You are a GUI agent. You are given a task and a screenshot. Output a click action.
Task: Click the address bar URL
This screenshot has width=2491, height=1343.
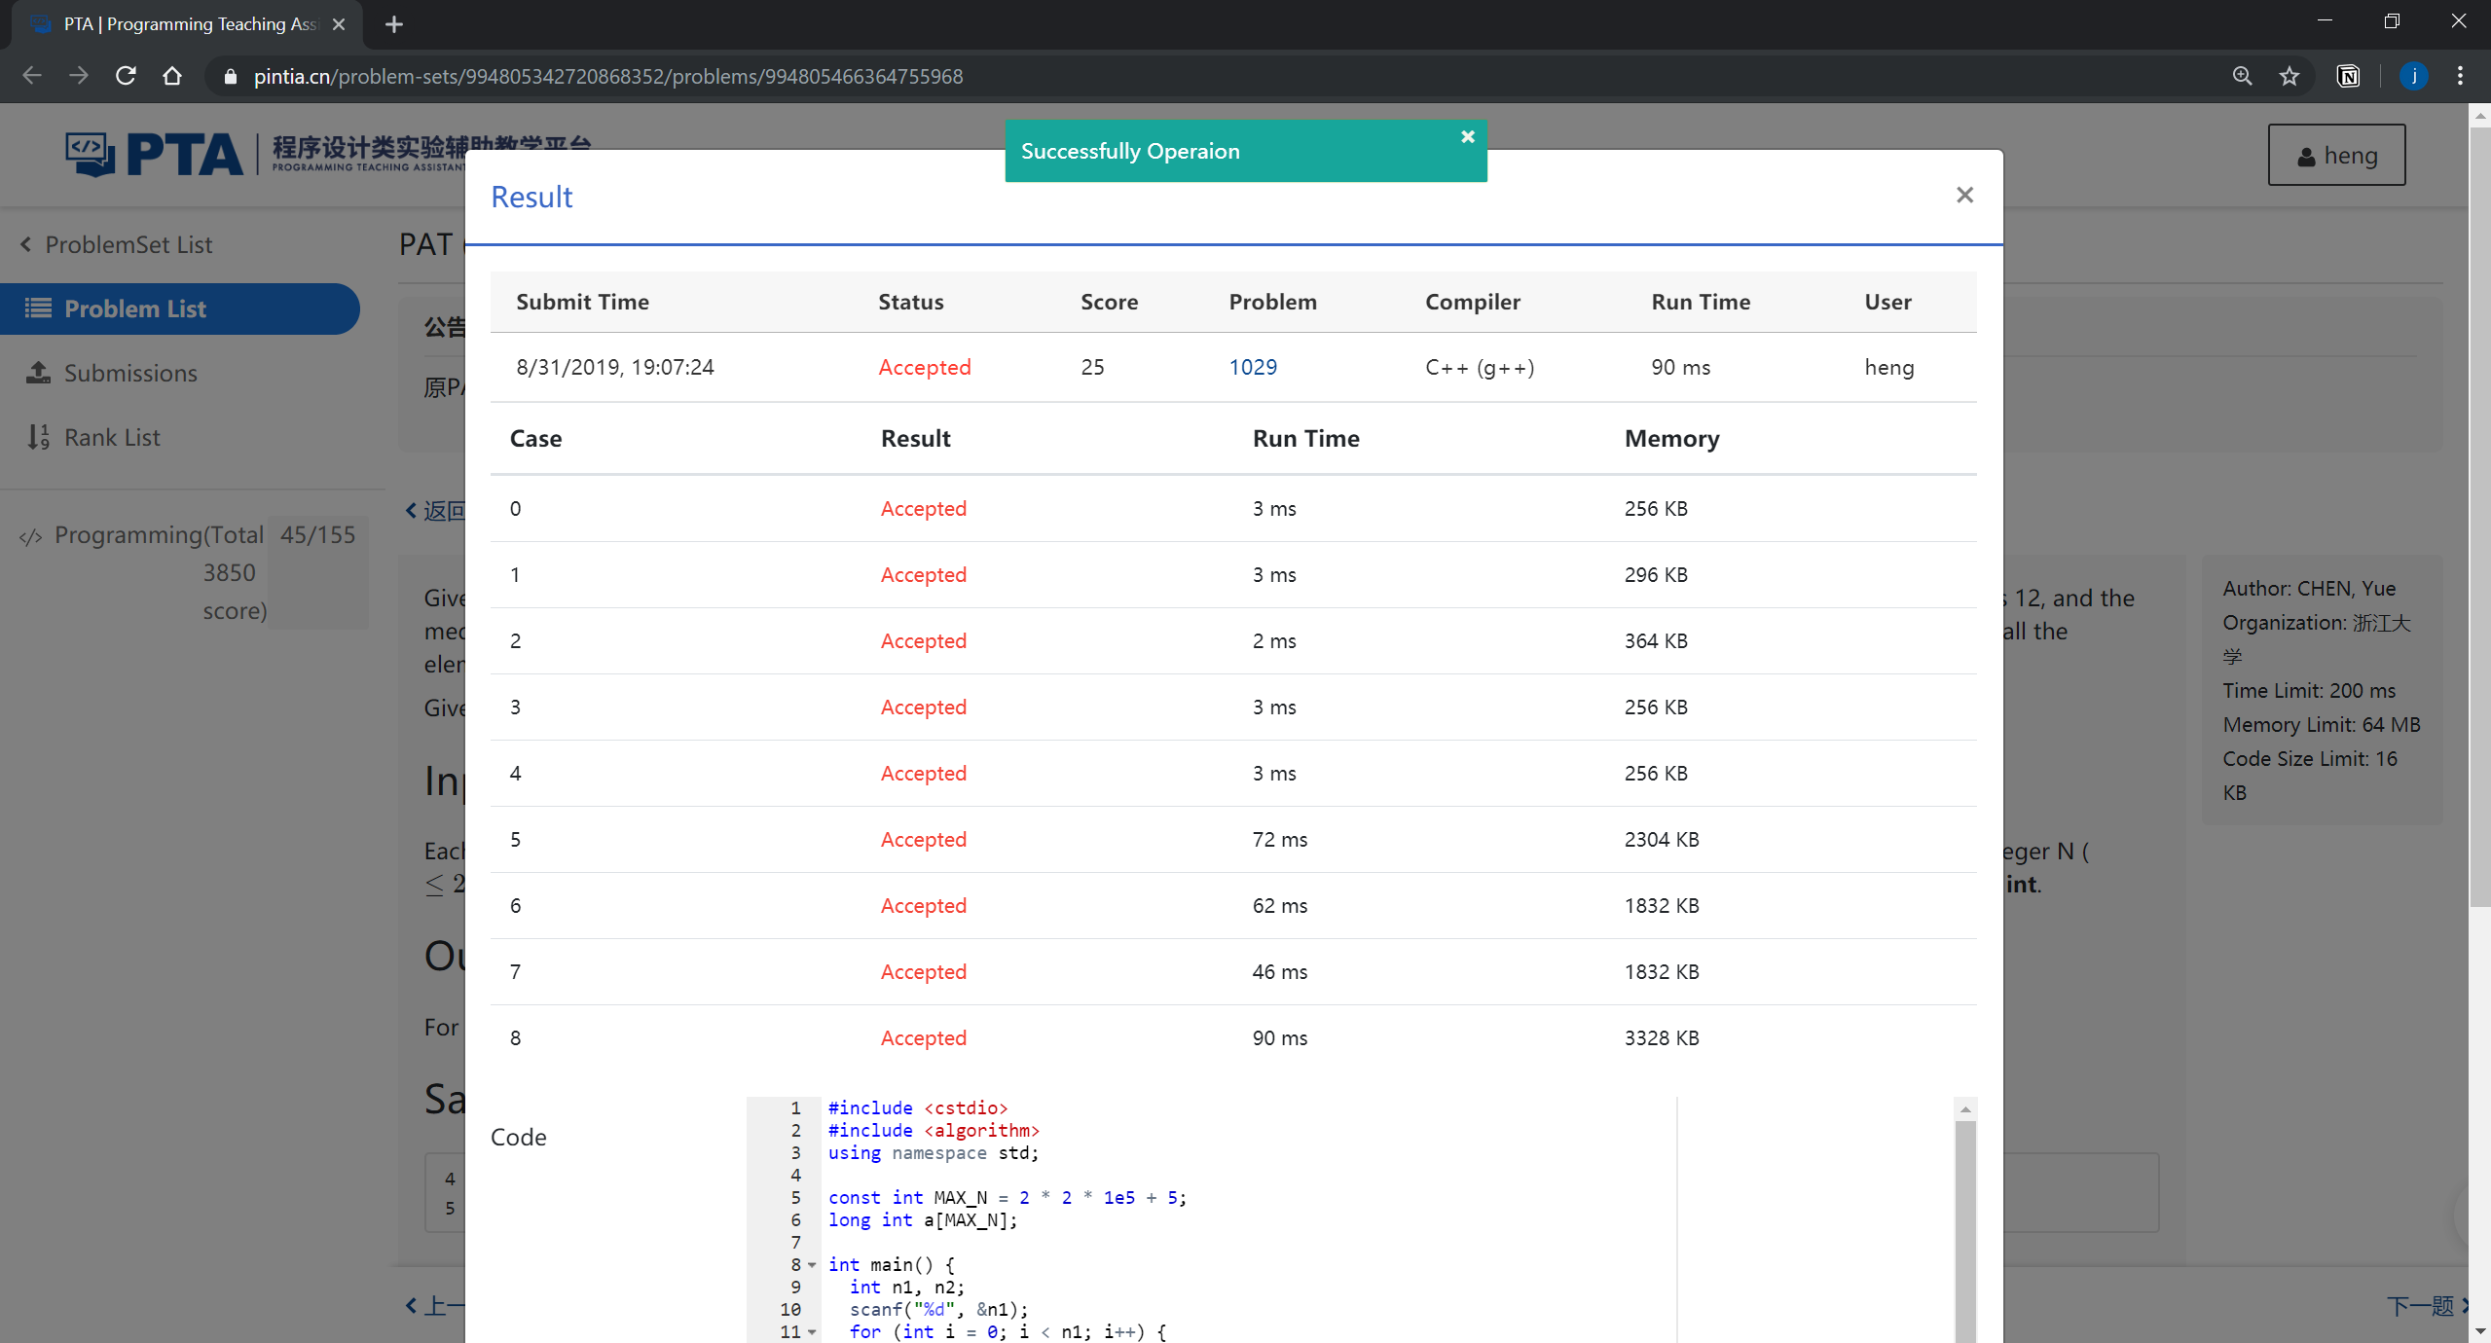coord(608,76)
